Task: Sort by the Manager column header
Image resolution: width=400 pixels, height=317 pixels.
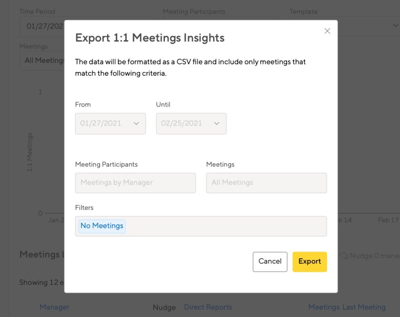Action: click(x=54, y=307)
